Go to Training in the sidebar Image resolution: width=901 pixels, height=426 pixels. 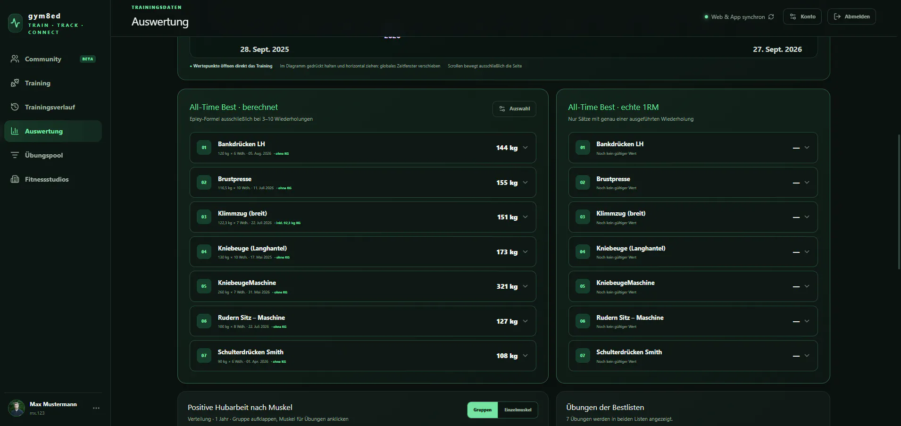[x=53, y=83]
